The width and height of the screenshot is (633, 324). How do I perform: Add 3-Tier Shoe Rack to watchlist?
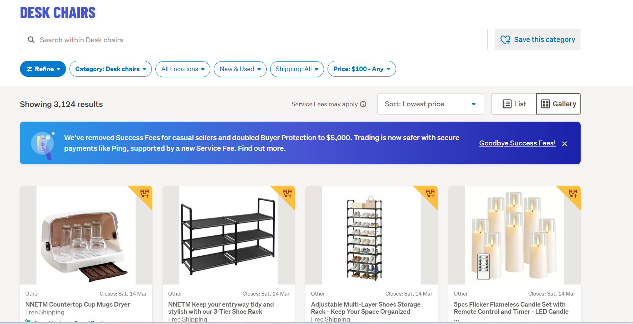pyautogui.click(x=287, y=193)
